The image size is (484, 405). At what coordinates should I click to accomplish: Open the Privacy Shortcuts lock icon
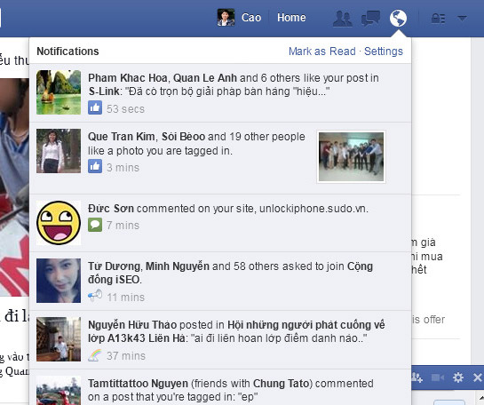438,19
